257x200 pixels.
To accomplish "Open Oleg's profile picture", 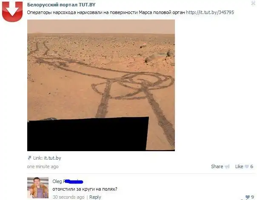I will (x=38, y=188).
